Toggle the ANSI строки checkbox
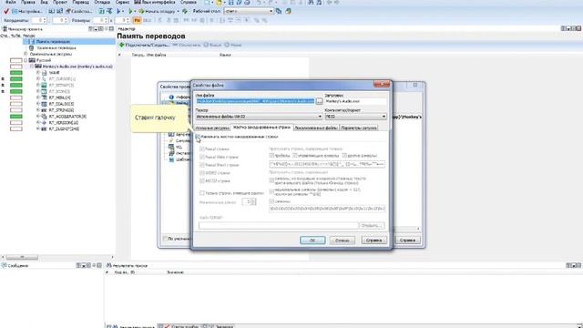Screen dimensions: 583x328 202,181
